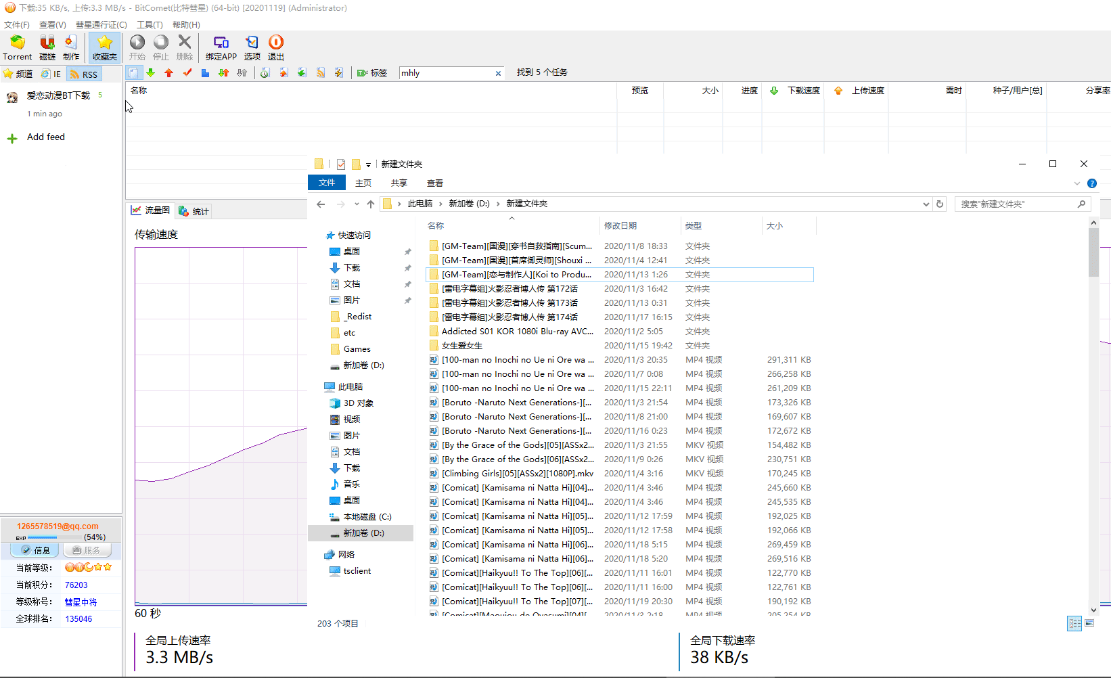Open the account services (服务) button
1111x678 pixels.
click(87, 550)
